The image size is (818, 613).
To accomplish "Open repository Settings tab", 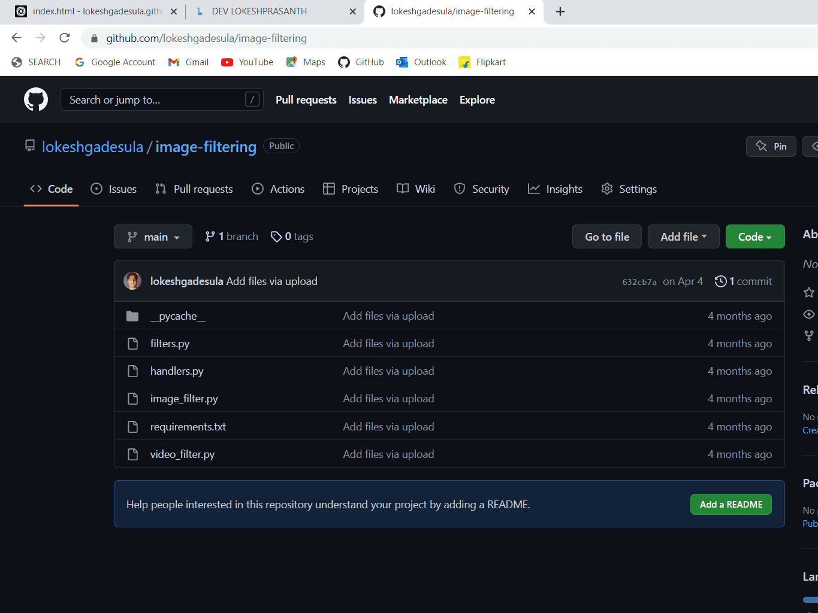I will point(629,189).
